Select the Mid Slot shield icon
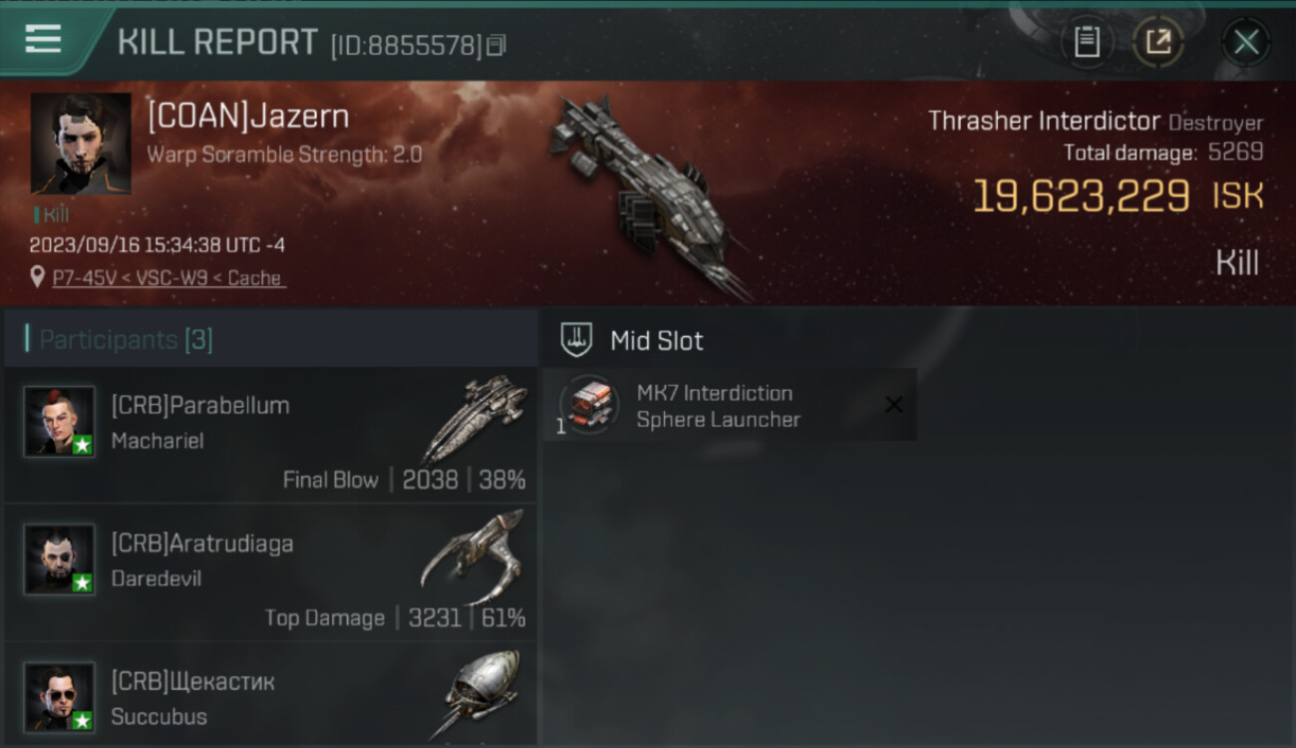1296x748 pixels. point(576,340)
